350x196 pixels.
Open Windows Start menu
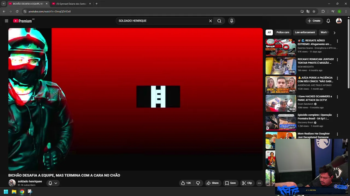(x=6, y=192)
